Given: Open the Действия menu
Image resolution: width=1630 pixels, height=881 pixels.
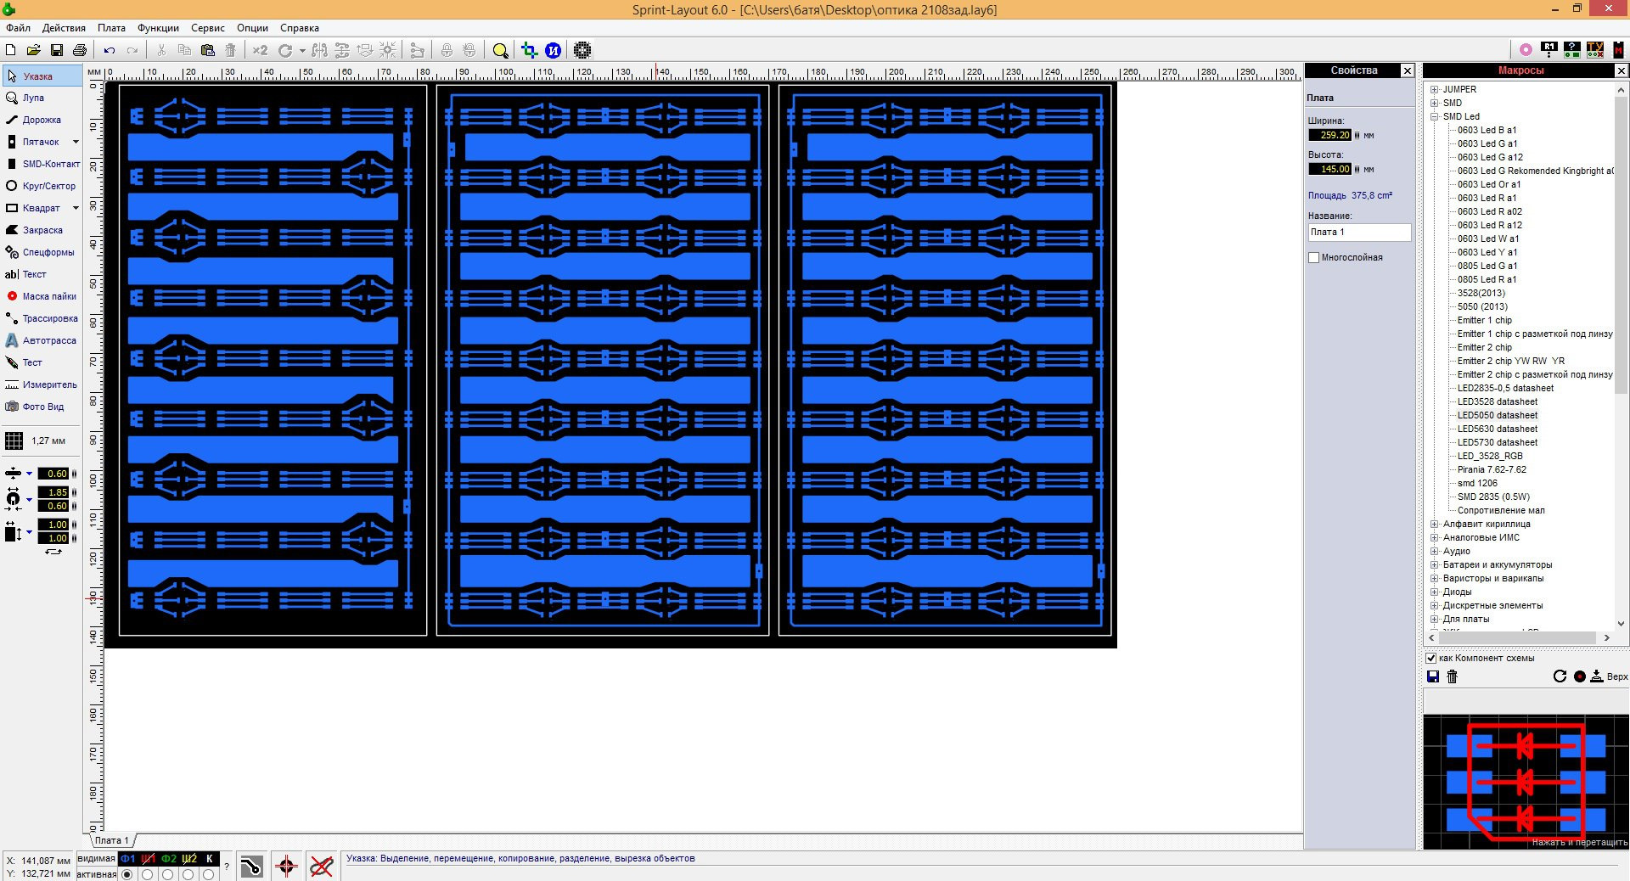Looking at the screenshot, I should tap(64, 28).
